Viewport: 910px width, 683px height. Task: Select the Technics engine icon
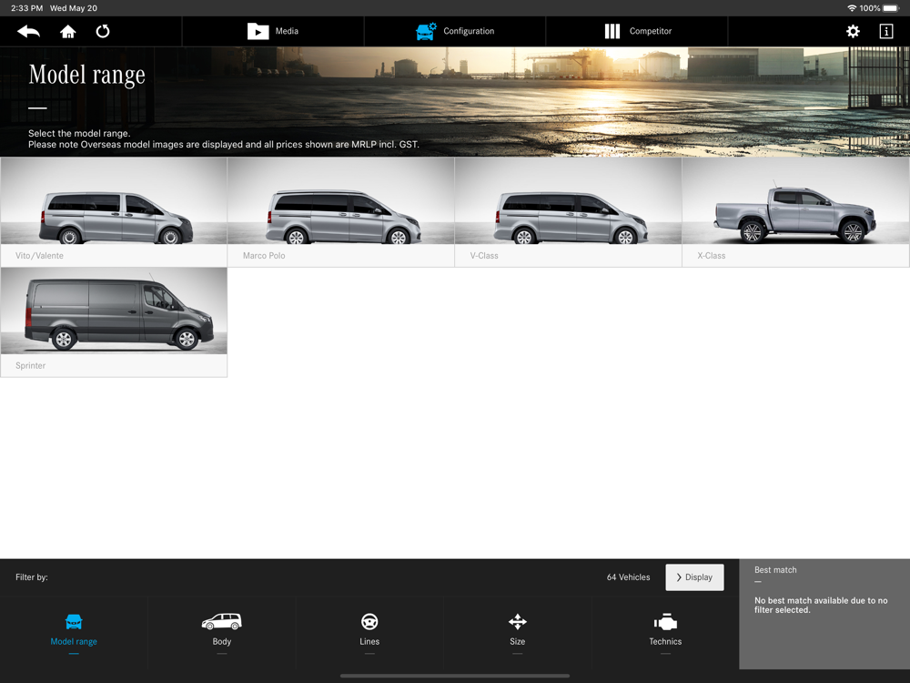665,622
